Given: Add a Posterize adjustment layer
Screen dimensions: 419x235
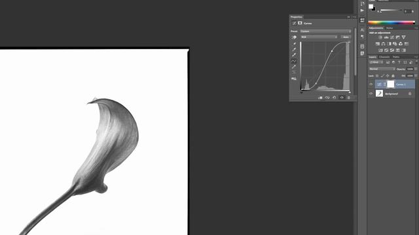Looking at the screenshot, I should (x=386, y=50).
